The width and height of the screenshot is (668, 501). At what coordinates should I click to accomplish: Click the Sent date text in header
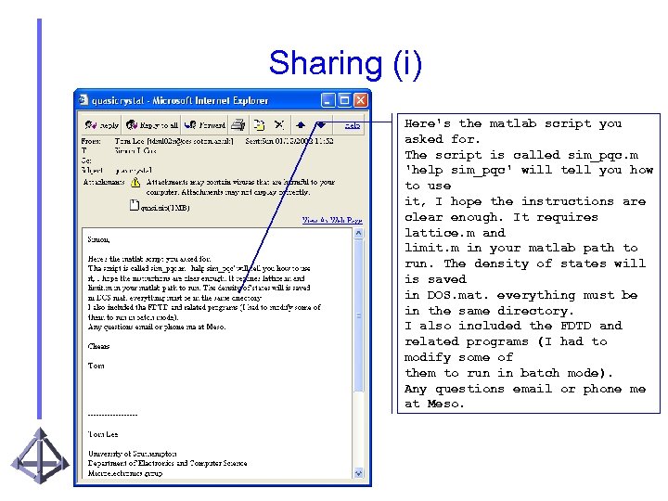click(x=289, y=141)
